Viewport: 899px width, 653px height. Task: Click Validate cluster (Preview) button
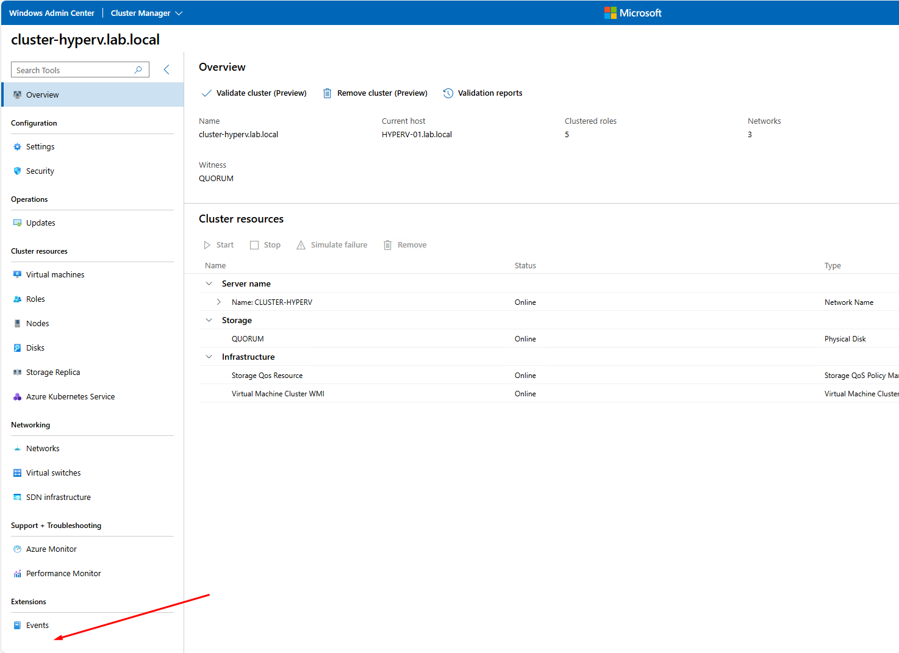coord(254,93)
